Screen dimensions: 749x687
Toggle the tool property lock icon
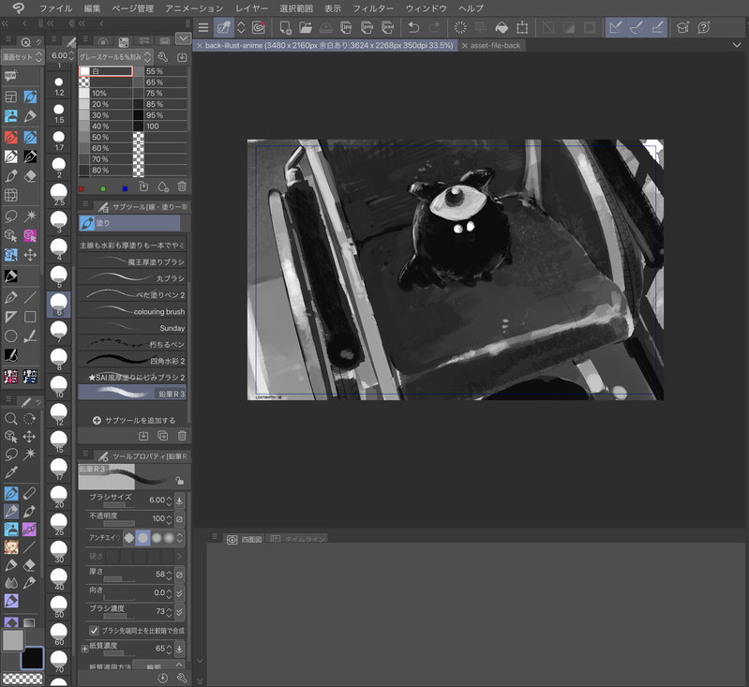(180, 480)
